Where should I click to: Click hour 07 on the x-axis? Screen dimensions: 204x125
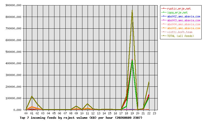tap(65, 113)
